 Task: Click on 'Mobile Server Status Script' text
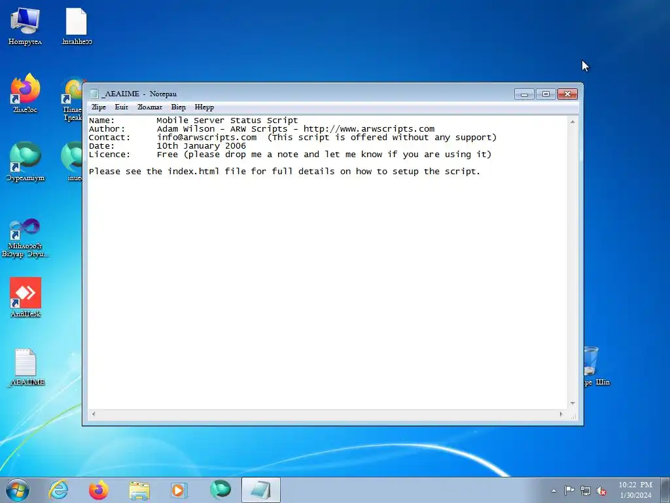pos(227,121)
